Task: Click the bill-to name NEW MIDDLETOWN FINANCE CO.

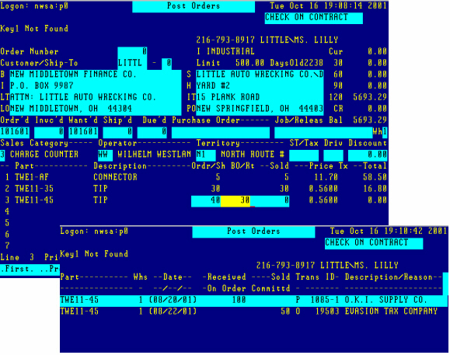Action: pos(73,75)
